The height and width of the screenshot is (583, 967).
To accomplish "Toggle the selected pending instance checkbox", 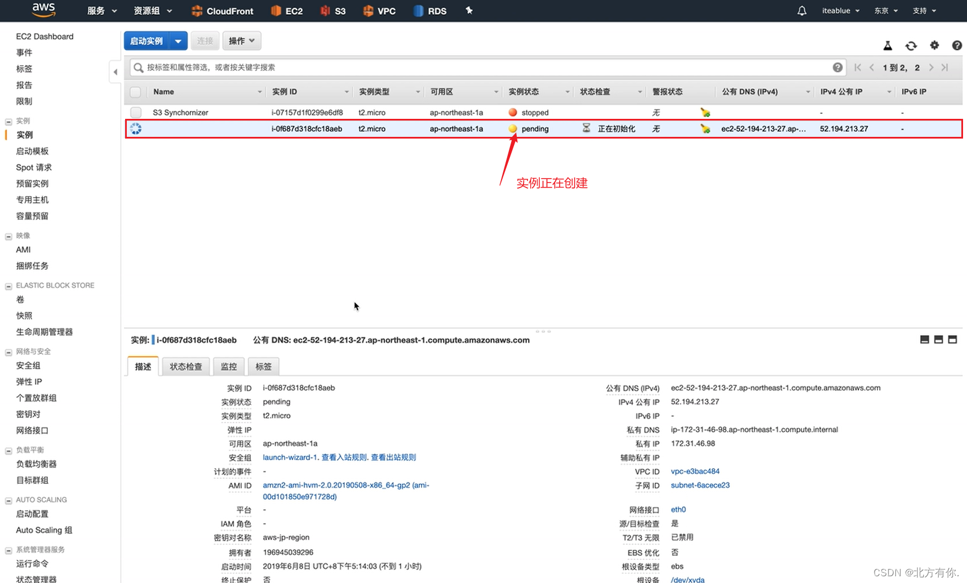I will 136,128.
